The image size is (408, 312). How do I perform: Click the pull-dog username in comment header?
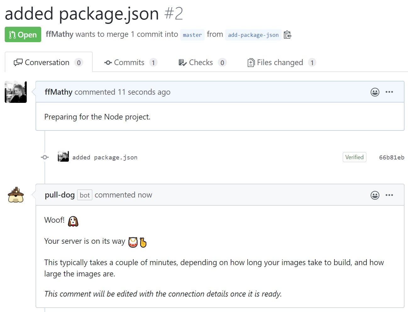(60, 195)
